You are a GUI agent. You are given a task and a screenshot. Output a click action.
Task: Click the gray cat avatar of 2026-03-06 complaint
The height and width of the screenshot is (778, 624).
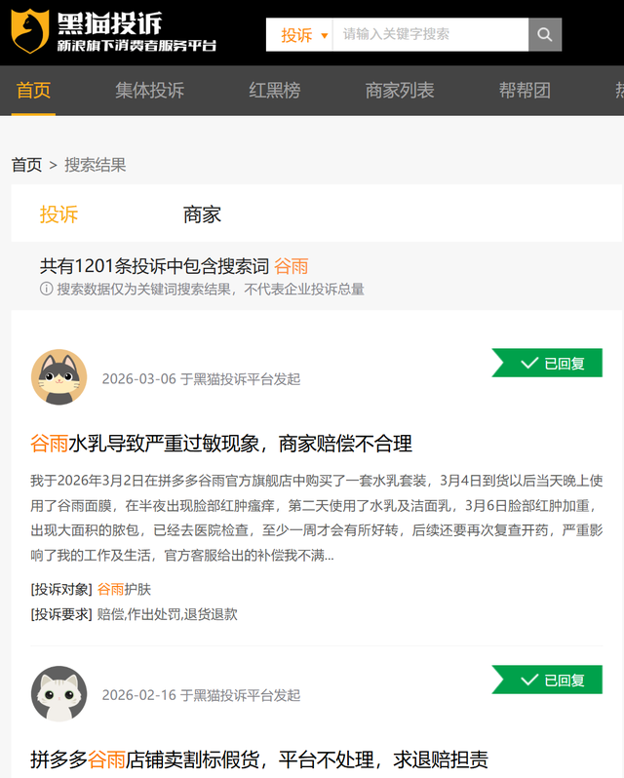(x=59, y=377)
